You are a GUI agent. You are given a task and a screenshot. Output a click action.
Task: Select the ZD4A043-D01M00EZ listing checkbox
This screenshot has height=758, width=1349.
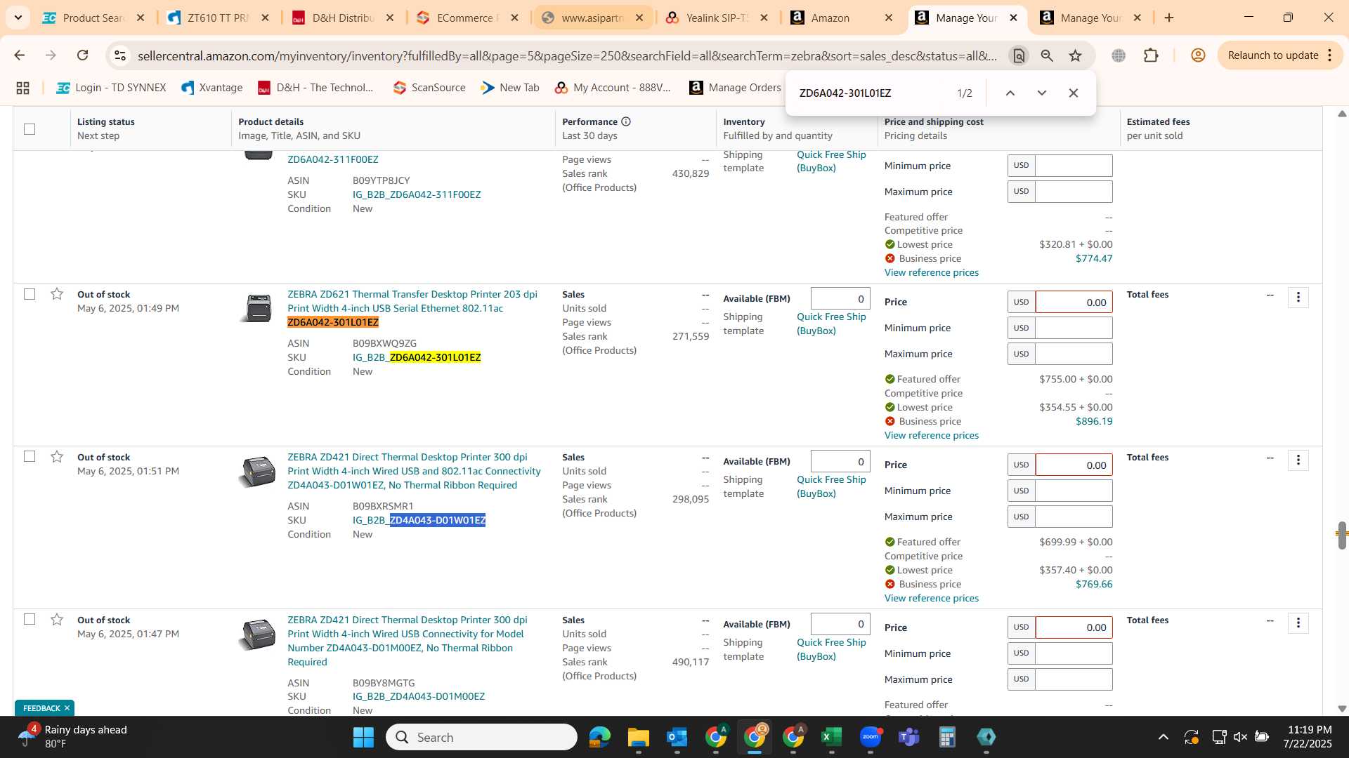point(30,620)
